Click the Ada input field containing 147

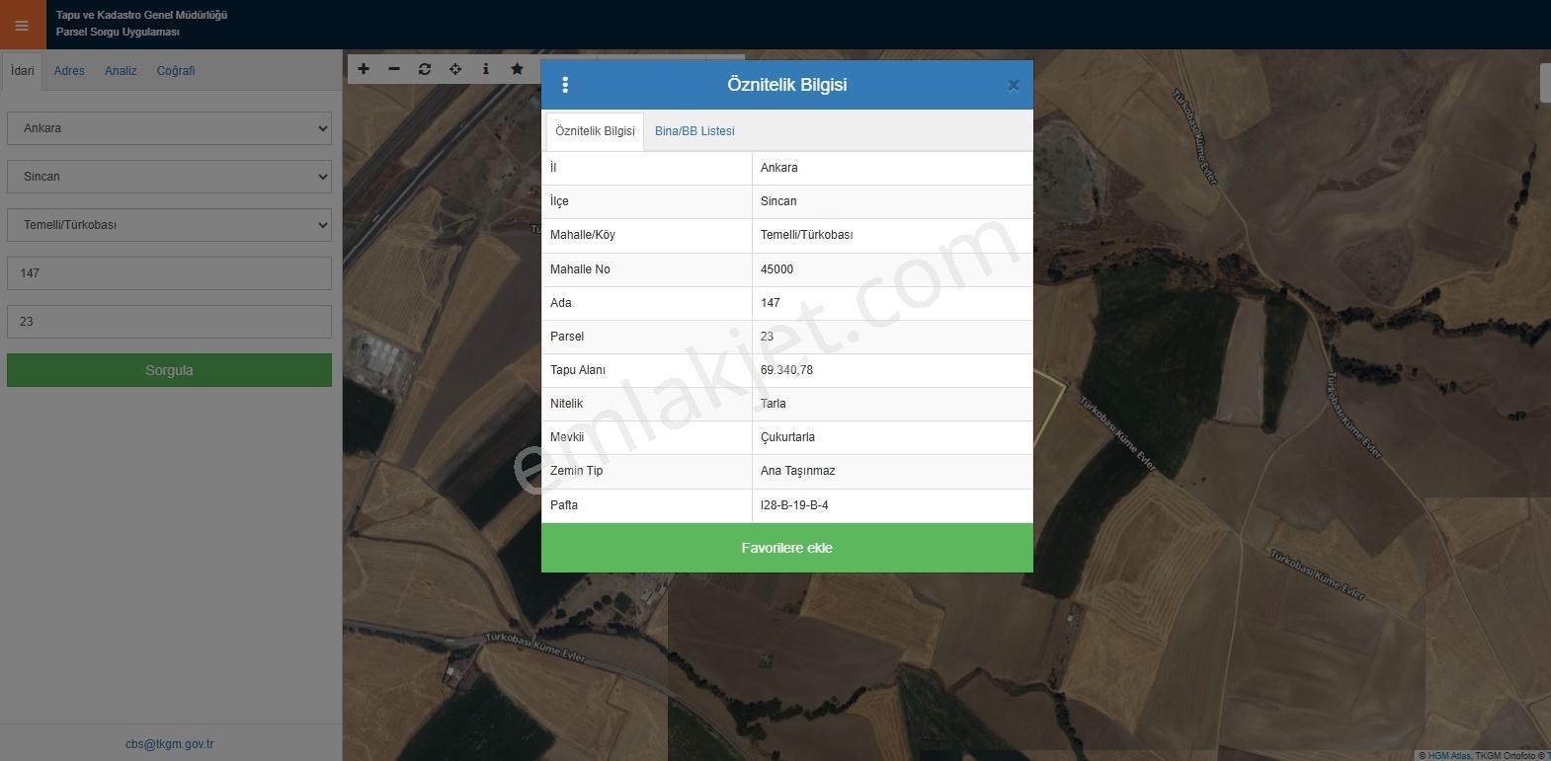click(169, 273)
